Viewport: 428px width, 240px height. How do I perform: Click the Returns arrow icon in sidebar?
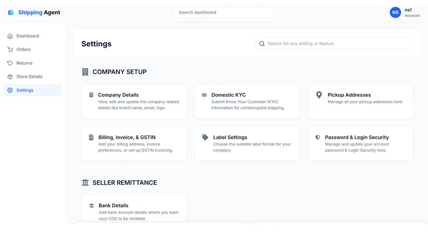[10, 63]
